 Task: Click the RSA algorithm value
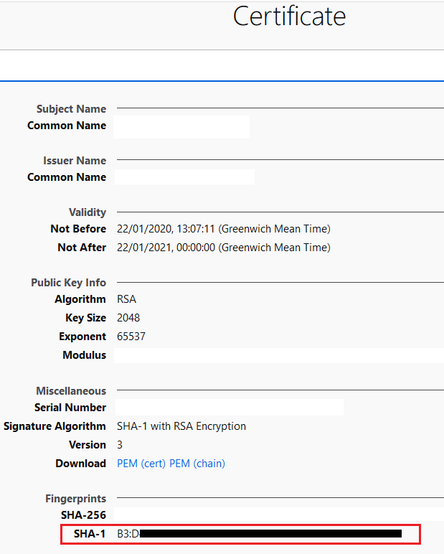pos(126,299)
